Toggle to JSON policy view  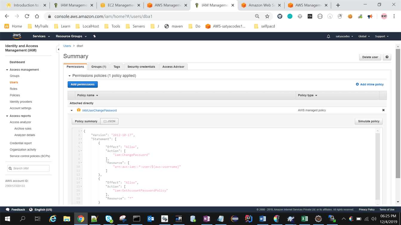coord(109,121)
